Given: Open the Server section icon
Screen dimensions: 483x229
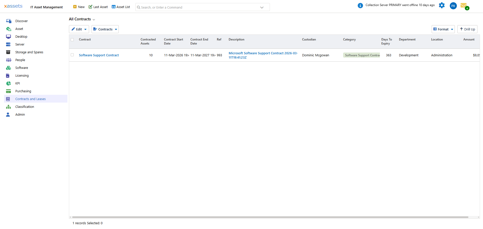Looking at the screenshot, I should (x=8, y=44).
